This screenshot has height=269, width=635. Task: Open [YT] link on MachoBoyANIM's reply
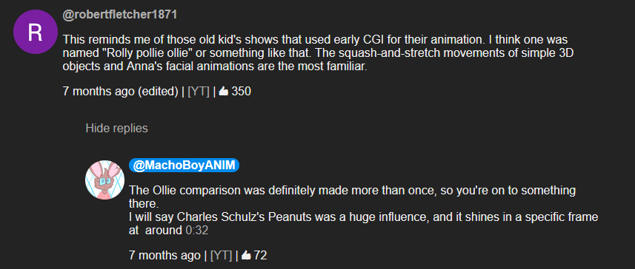tap(221, 255)
